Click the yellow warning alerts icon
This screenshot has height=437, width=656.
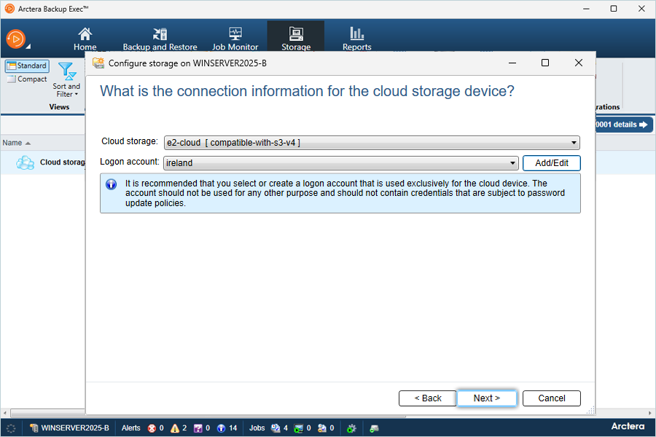175,428
